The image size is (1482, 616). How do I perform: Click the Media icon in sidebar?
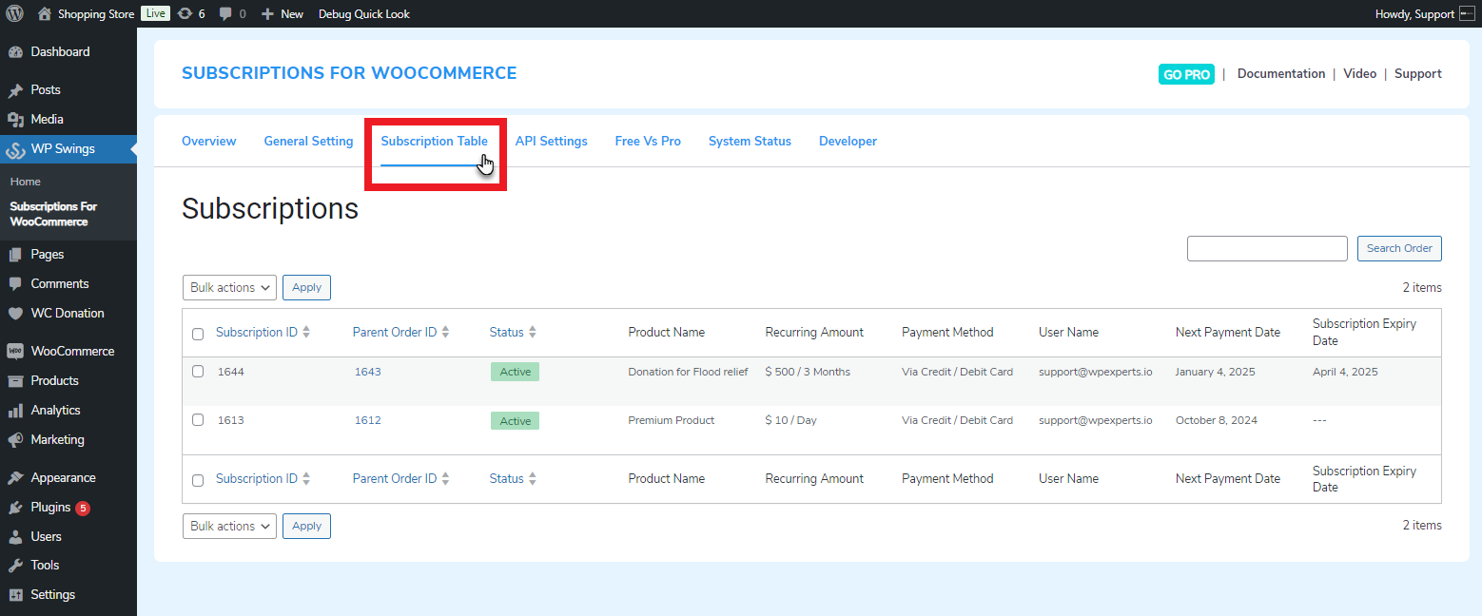(15, 120)
